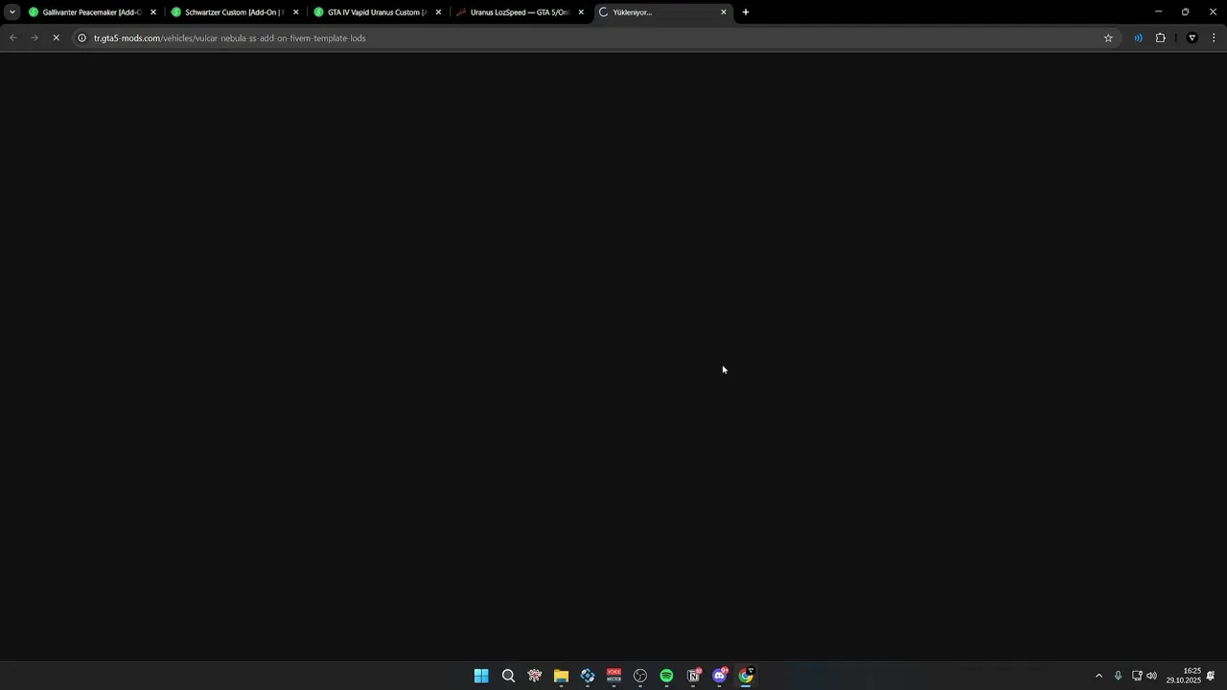Open network status tray icon
The height and width of the screenshot is (690, 1227).
pyautogui.click(x=1137, y=676)
